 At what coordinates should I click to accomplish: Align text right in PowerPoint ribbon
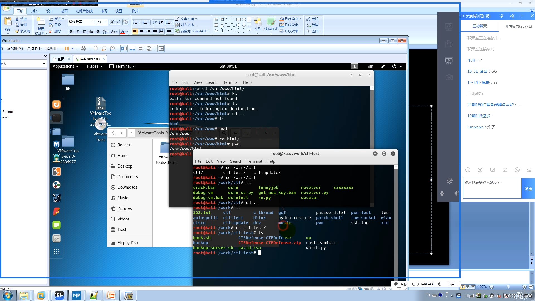pyautogui.click(x=149, y=31)
